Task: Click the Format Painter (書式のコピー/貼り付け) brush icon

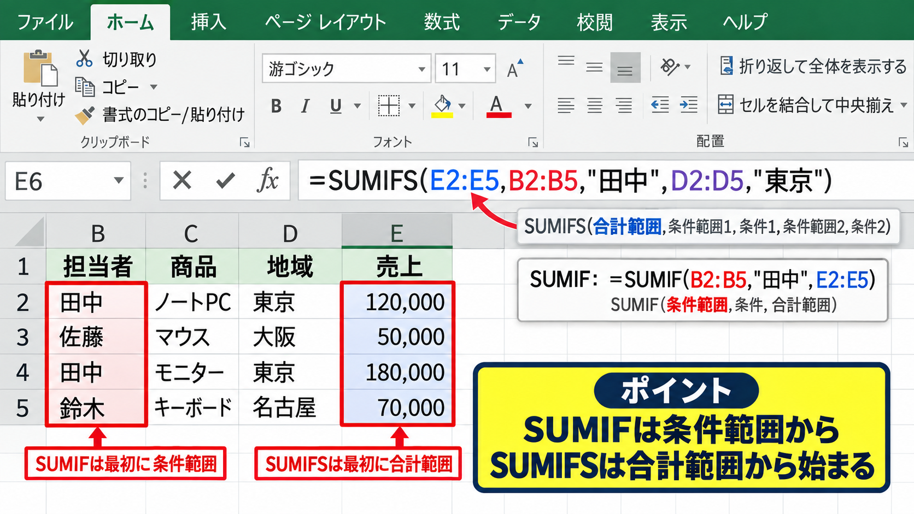Action: tap(84, 115)
